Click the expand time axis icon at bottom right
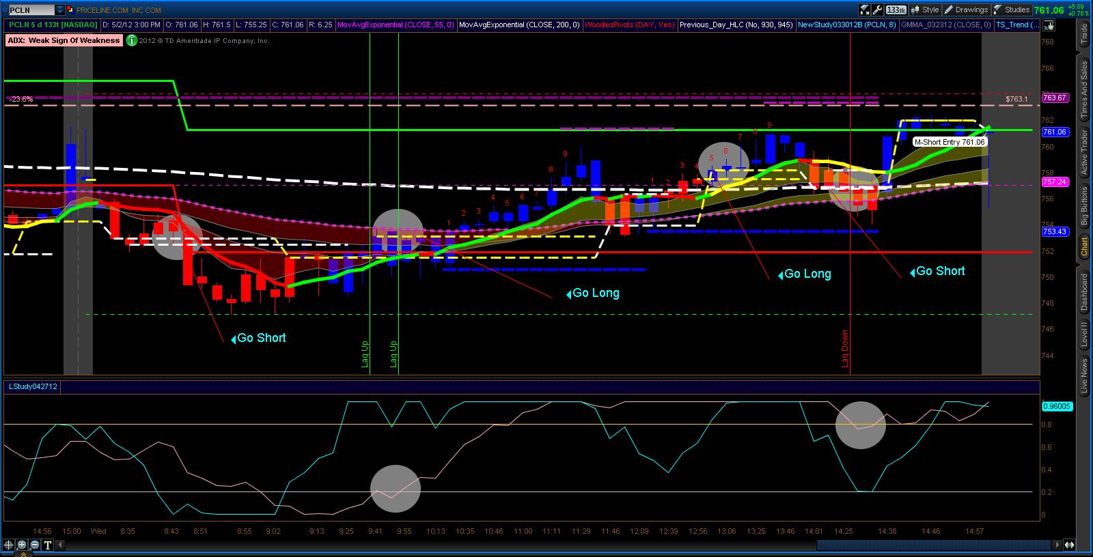This screenshot has height=557, width=1093. point(1070,545)
